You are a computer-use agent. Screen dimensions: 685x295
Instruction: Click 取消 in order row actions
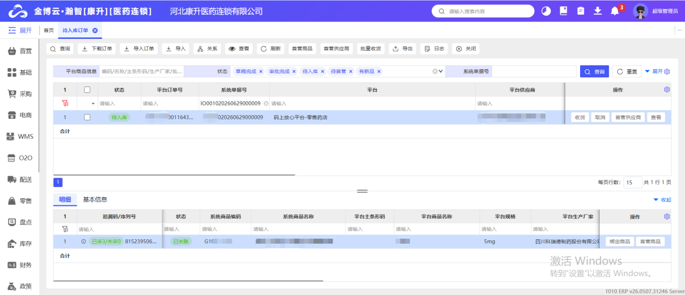tap(600, 117)
